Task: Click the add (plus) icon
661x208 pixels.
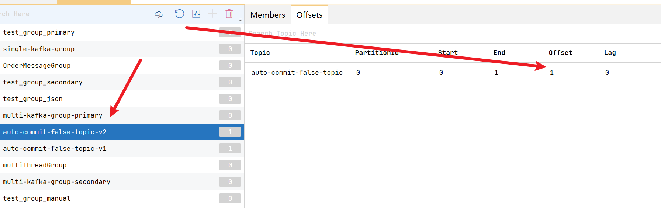Action: [212, 14]
